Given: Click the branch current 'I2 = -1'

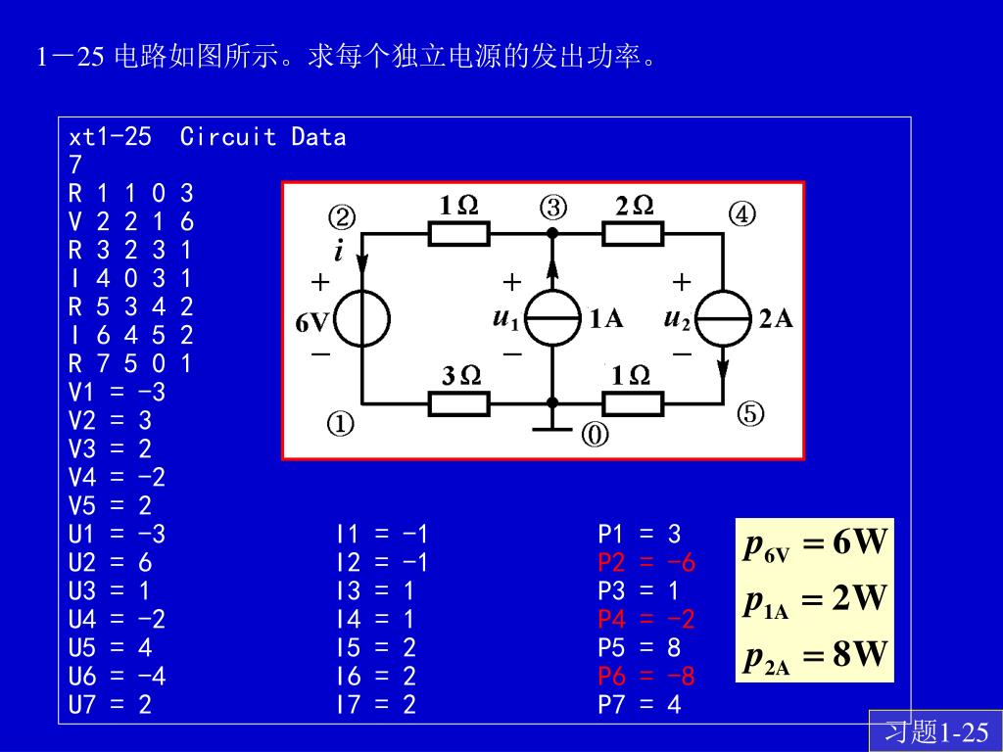Looking at the screenshot, I should click(x=382, y=562).
